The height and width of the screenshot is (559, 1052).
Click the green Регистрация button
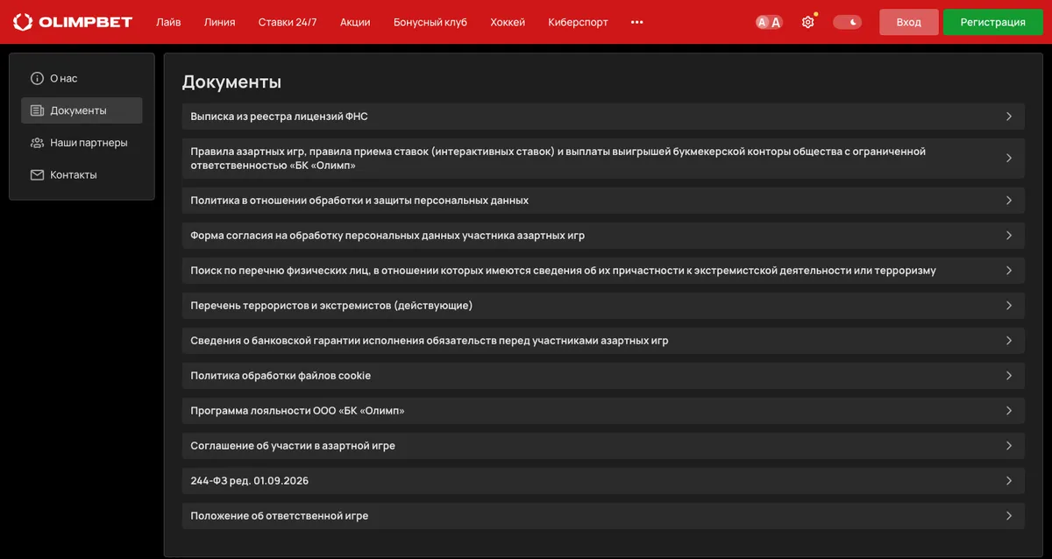coord(993,22)
